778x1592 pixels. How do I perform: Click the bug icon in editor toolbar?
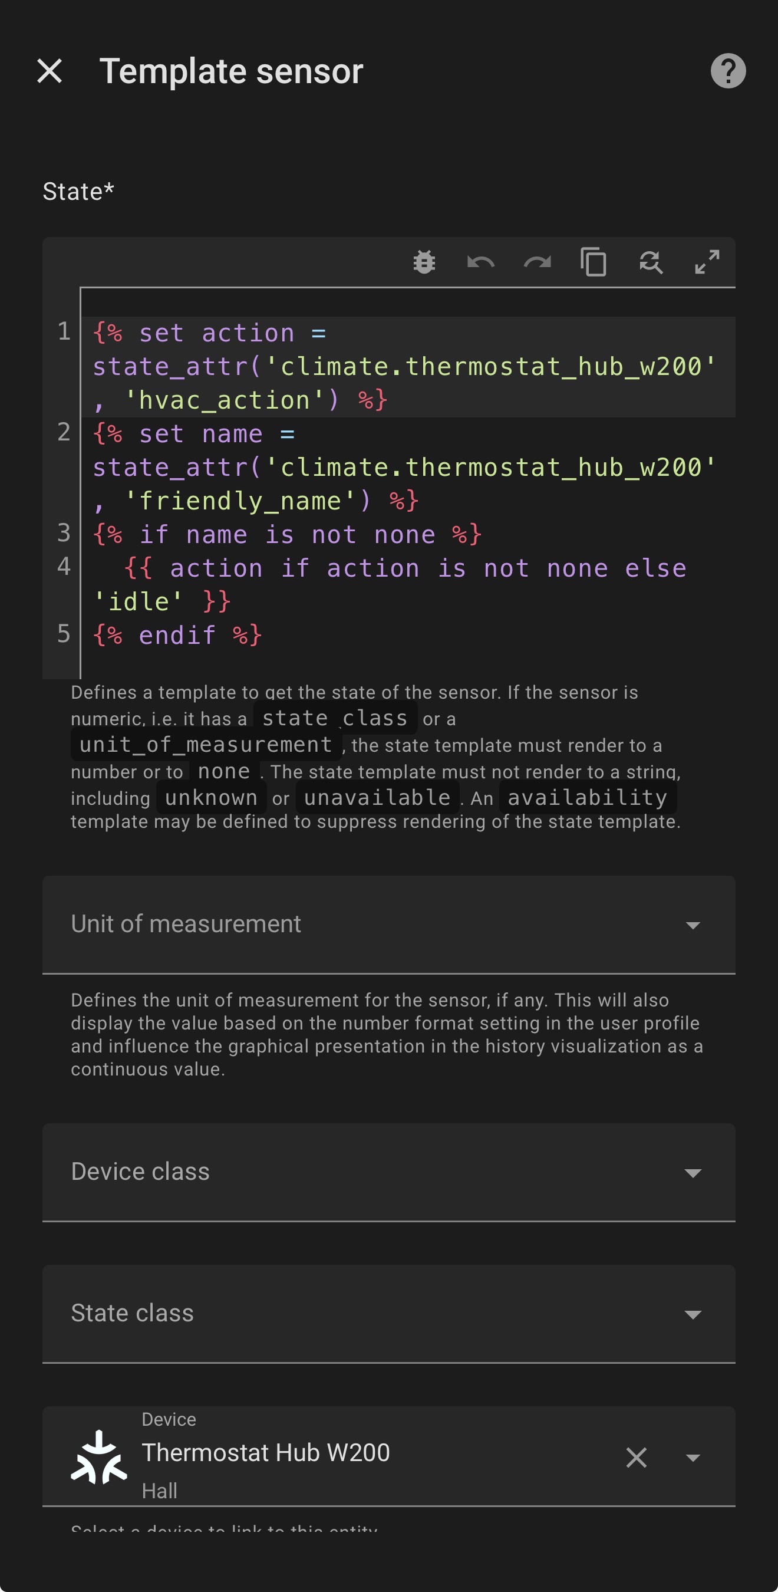(x=424, y=262)
